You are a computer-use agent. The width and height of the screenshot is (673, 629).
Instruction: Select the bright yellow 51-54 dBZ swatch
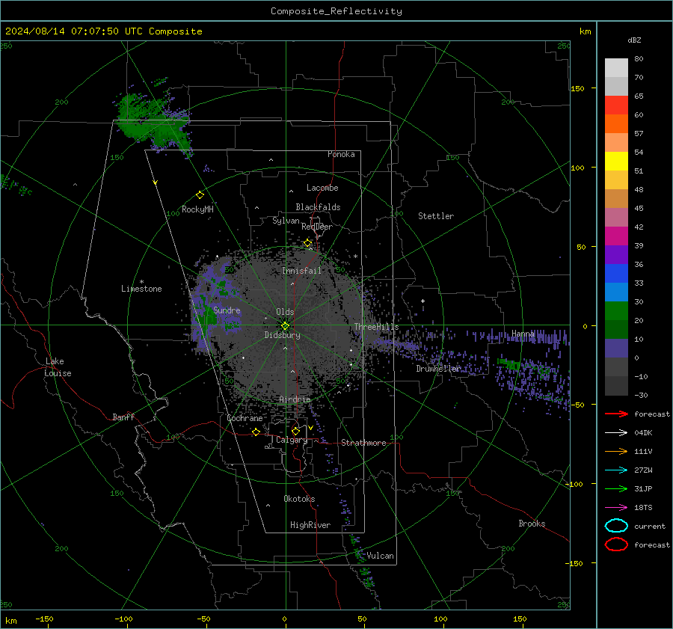[616, 162]
